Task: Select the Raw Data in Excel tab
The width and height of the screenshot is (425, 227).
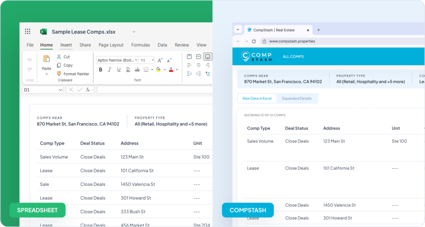Action: [257, 98]
